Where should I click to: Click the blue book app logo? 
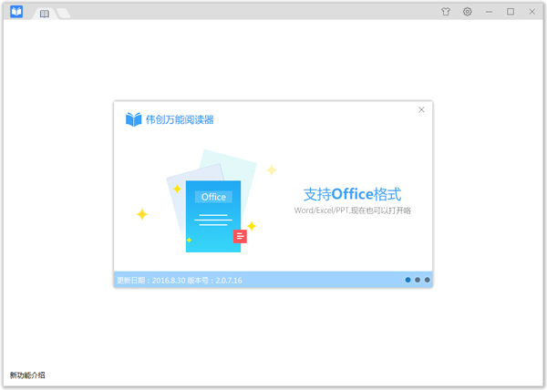[x=16, y=12]
